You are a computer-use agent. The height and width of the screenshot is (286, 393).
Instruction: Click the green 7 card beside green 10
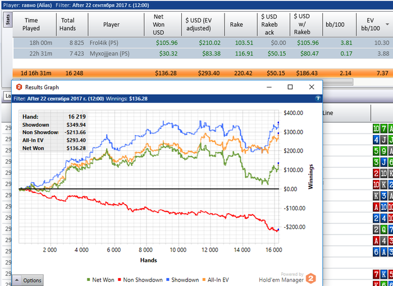pos(383,129)
